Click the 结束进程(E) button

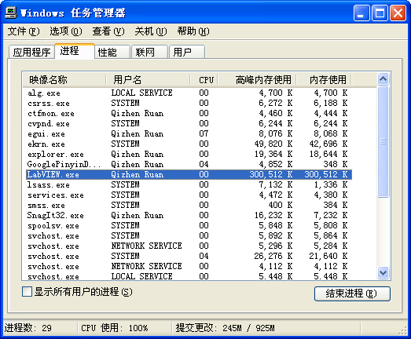click(352, 293)
